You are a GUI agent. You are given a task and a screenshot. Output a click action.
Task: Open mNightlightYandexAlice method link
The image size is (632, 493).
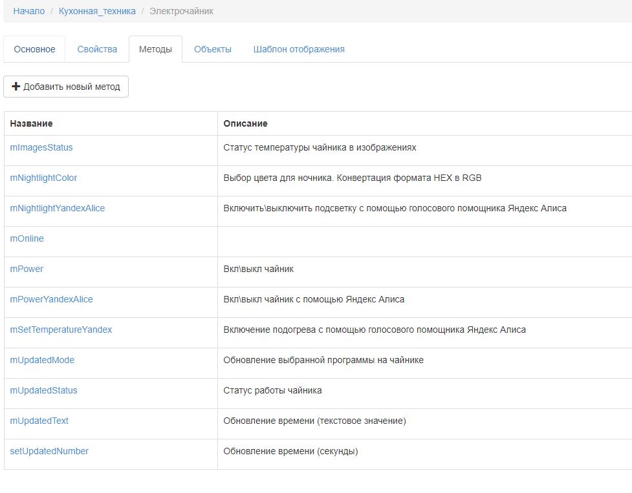coord(57,208)
